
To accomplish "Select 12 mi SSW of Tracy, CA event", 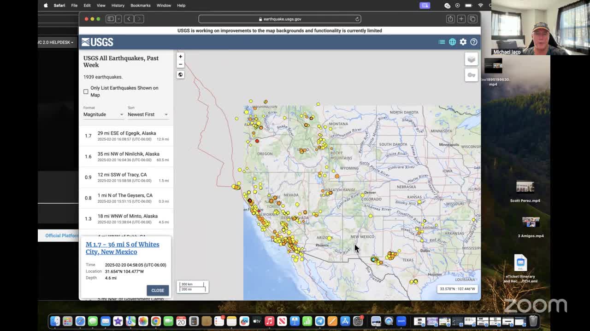I will click(x=126, y=177).
